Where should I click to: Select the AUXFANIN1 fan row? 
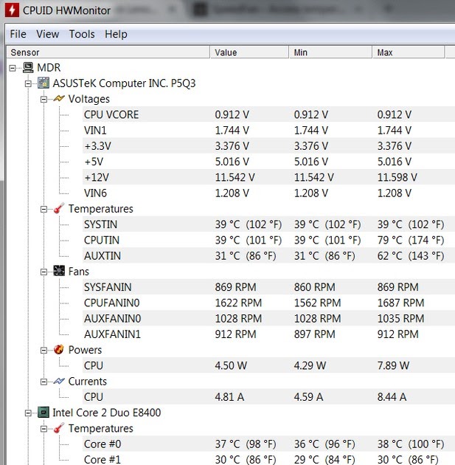tap(268, 334)
